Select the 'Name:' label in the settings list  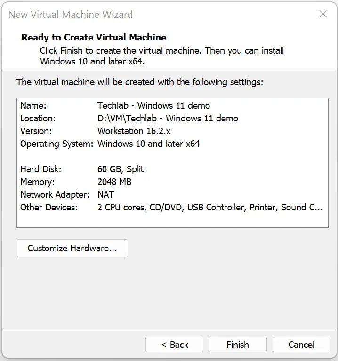(x=33, y=105)
